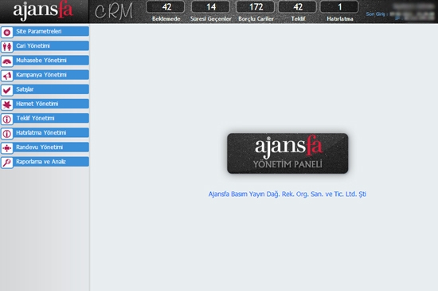Click the Hizmet Yönetimi leaf icon
The image size is (438, 291).
point(7,104)
